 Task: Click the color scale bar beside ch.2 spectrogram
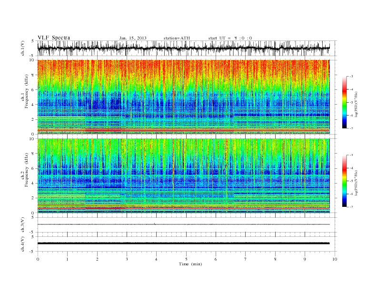[x=344, y=181]
